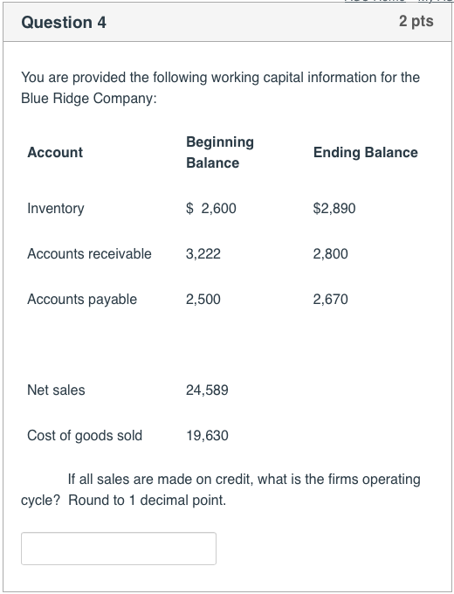Select the Account column header

[55, 152]
